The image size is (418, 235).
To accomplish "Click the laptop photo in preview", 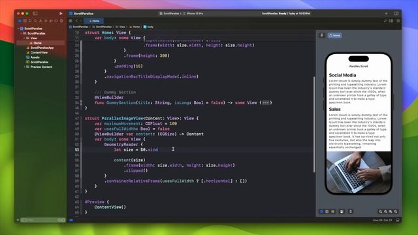I will (359, 172).
